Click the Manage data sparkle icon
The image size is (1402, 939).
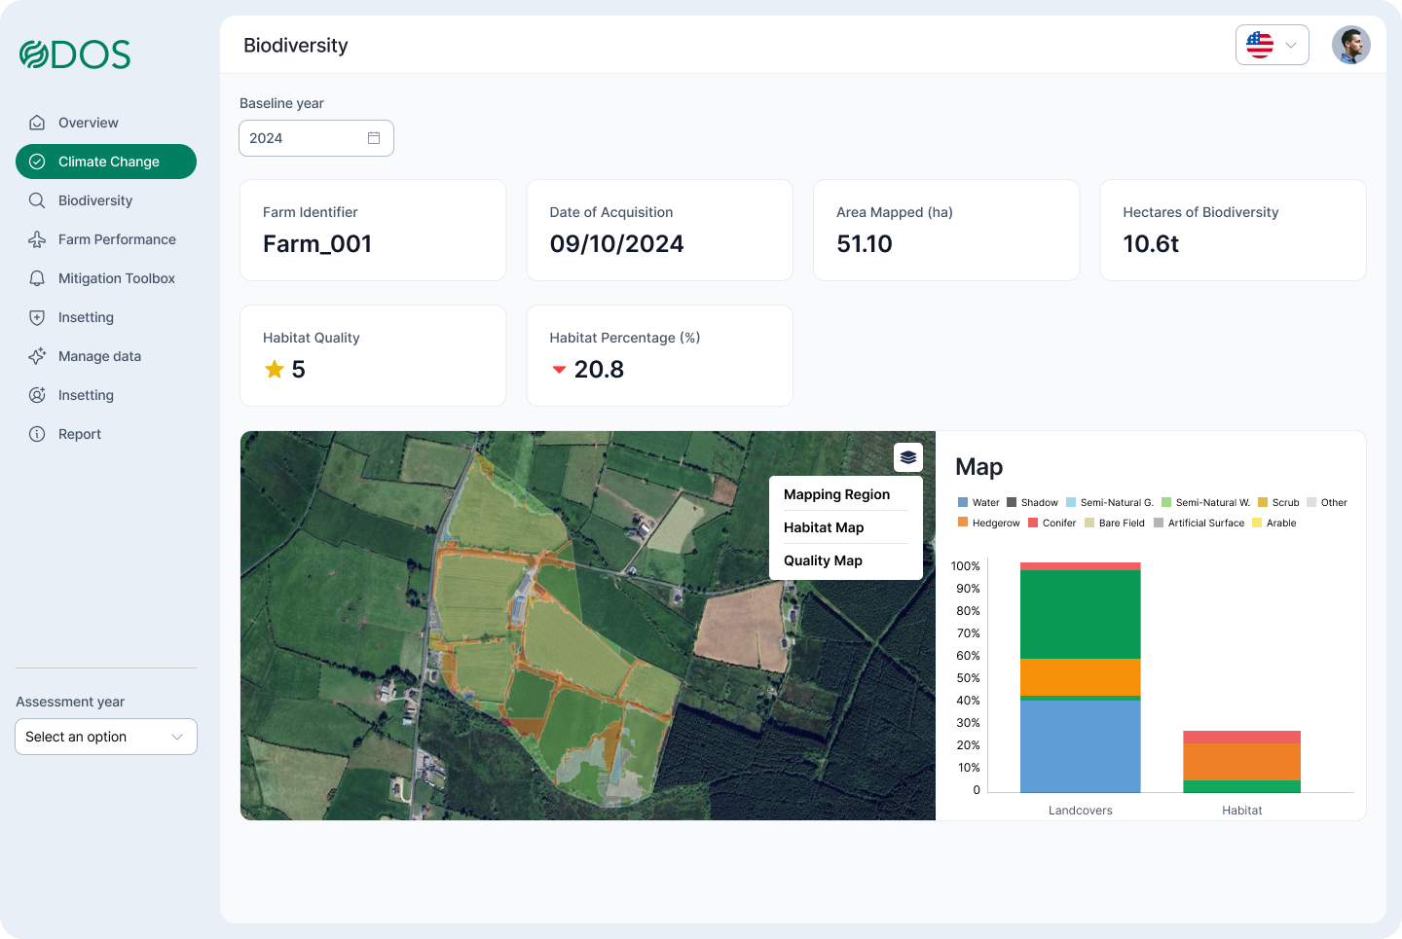click(37, 356)
